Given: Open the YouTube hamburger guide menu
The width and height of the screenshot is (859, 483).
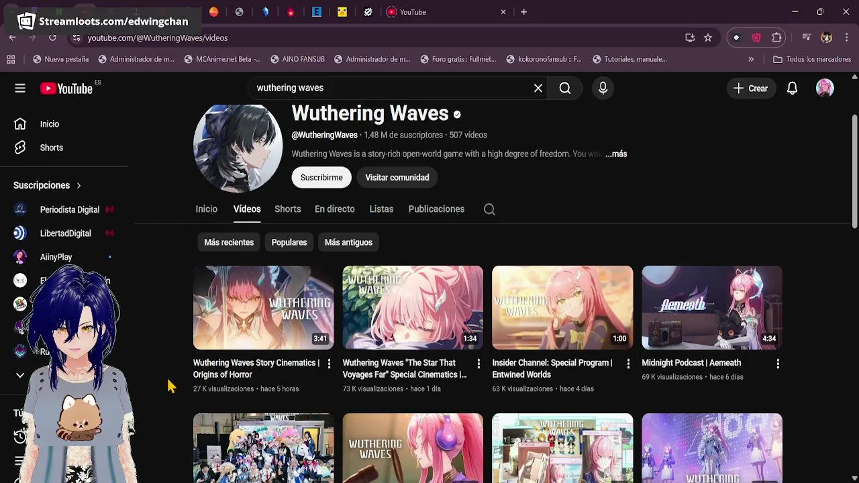Looking at the screenshot, I should [x=20, y=88].
